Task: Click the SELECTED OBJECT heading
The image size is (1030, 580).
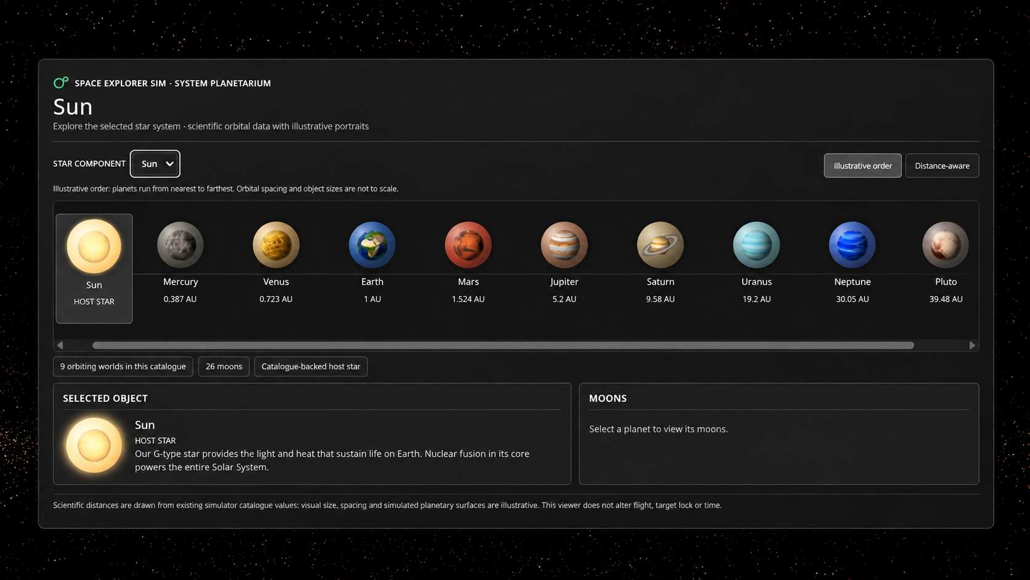Action: (105, 398)
